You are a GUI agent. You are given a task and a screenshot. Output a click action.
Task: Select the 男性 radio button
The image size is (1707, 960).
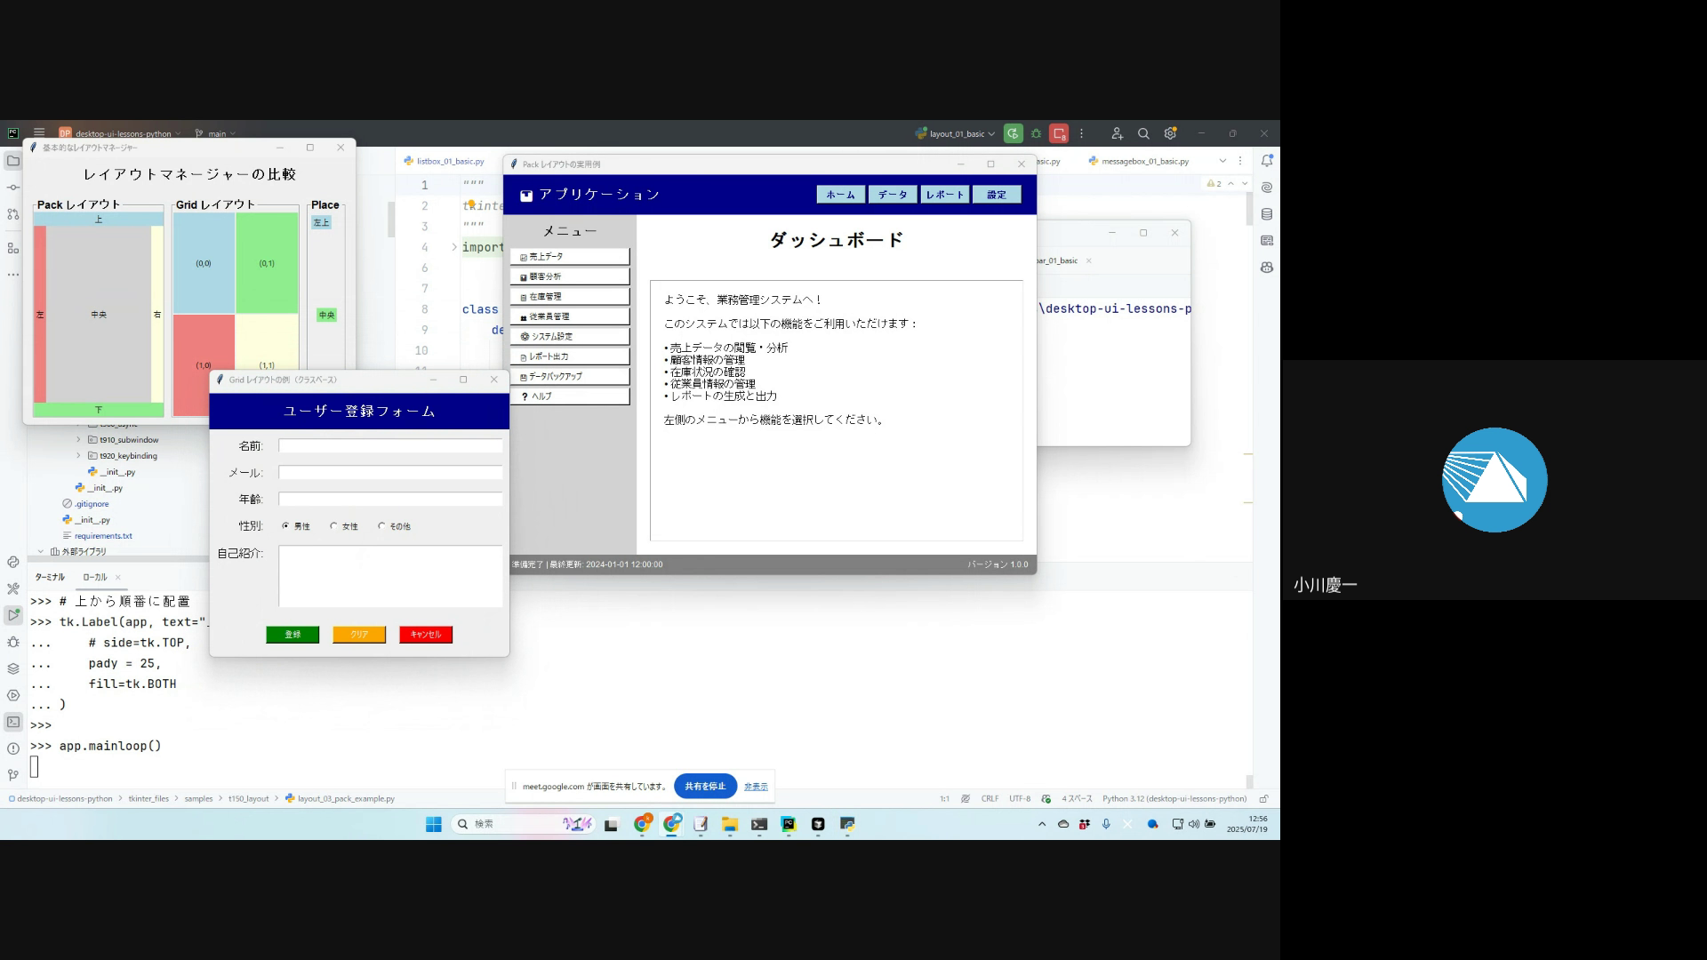285,526
